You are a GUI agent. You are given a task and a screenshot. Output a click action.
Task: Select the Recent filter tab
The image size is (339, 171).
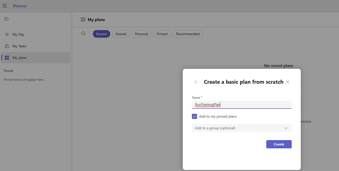click(x=102, y=34)
